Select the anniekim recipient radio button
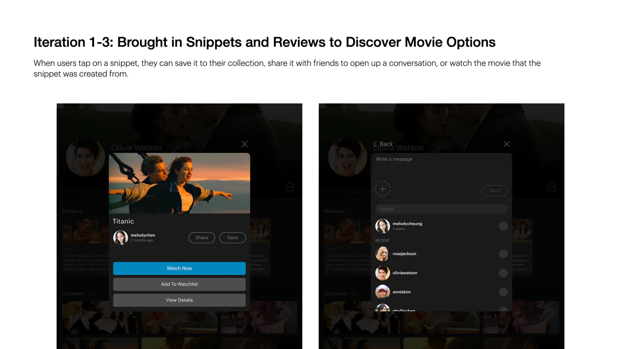Image resolution: width=621 pixels, height=349 pixels. pyautogui.click(x=503, y=292)
